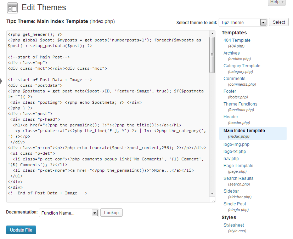The image size is (293, 239).
Task: Click the code editor vertical scrollbar thumb
Action: pyautogui.click(x=212, y=55)
